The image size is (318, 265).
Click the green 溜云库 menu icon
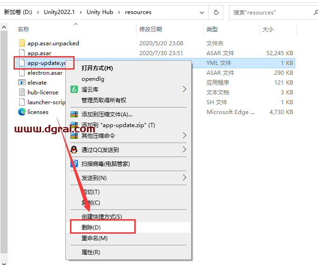point(74,89)
